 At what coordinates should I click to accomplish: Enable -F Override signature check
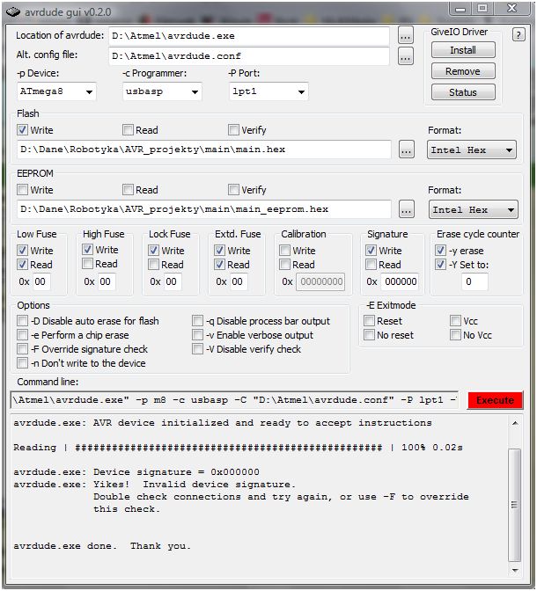[x=22, y=349]
